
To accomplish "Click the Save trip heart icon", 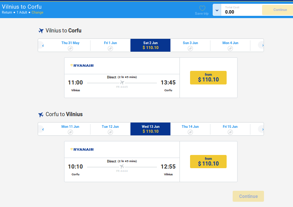I will click(x=202, y=8).
